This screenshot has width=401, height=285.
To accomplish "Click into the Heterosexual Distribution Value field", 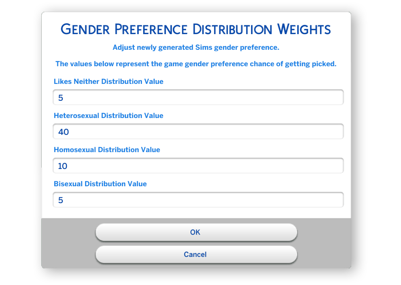I will [198, 131].
